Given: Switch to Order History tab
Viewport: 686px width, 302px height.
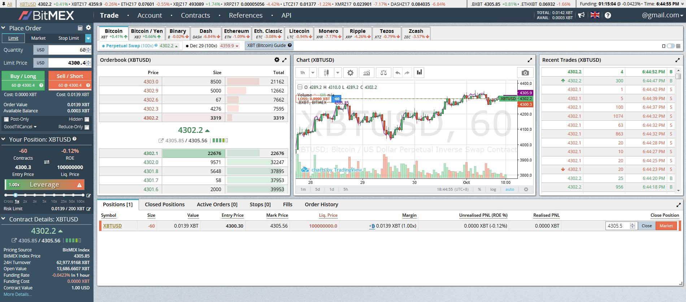Looking at the screenshot, I should click(321, 204).
